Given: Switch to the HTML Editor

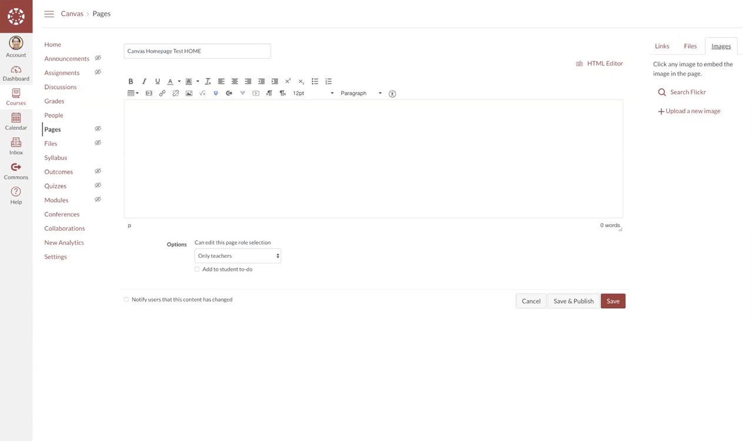Looking at the screenshot, I should tap(600, 63).
